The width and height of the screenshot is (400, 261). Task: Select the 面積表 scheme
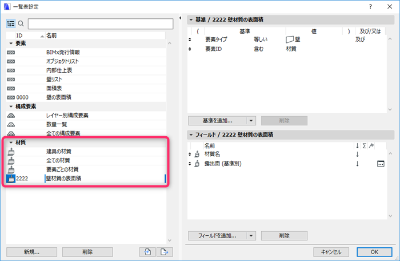(x=86, y=89)
